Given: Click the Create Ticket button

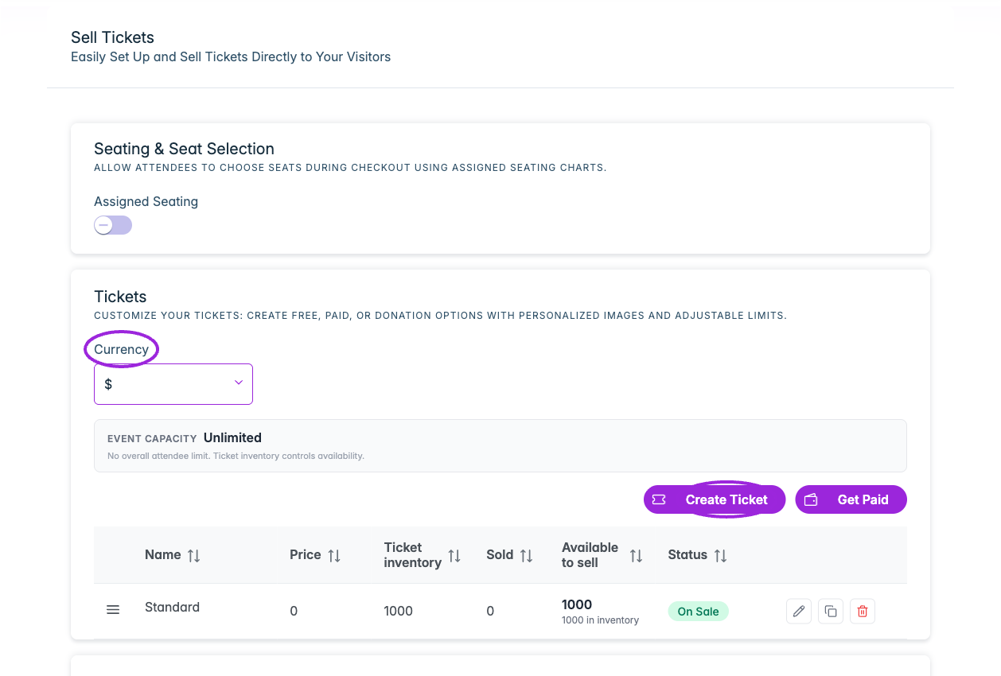Looking at the screenshot, I should [715, 499].
